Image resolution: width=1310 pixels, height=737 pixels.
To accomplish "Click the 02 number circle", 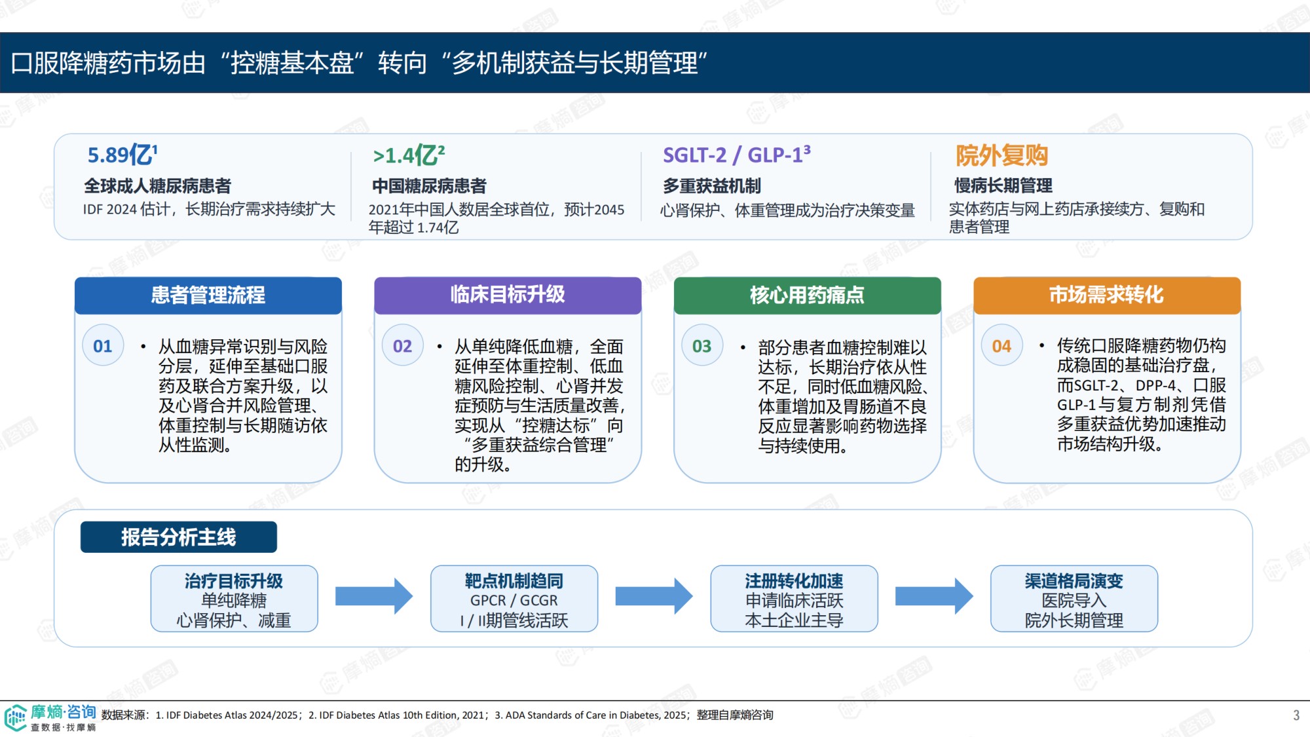I will pos(402,345).
